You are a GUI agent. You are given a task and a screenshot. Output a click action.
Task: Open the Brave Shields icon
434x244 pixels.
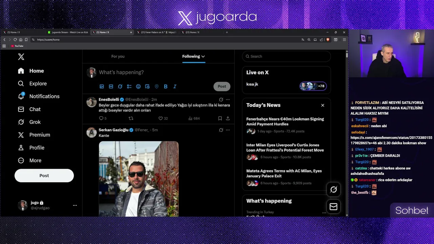point(328,40)
